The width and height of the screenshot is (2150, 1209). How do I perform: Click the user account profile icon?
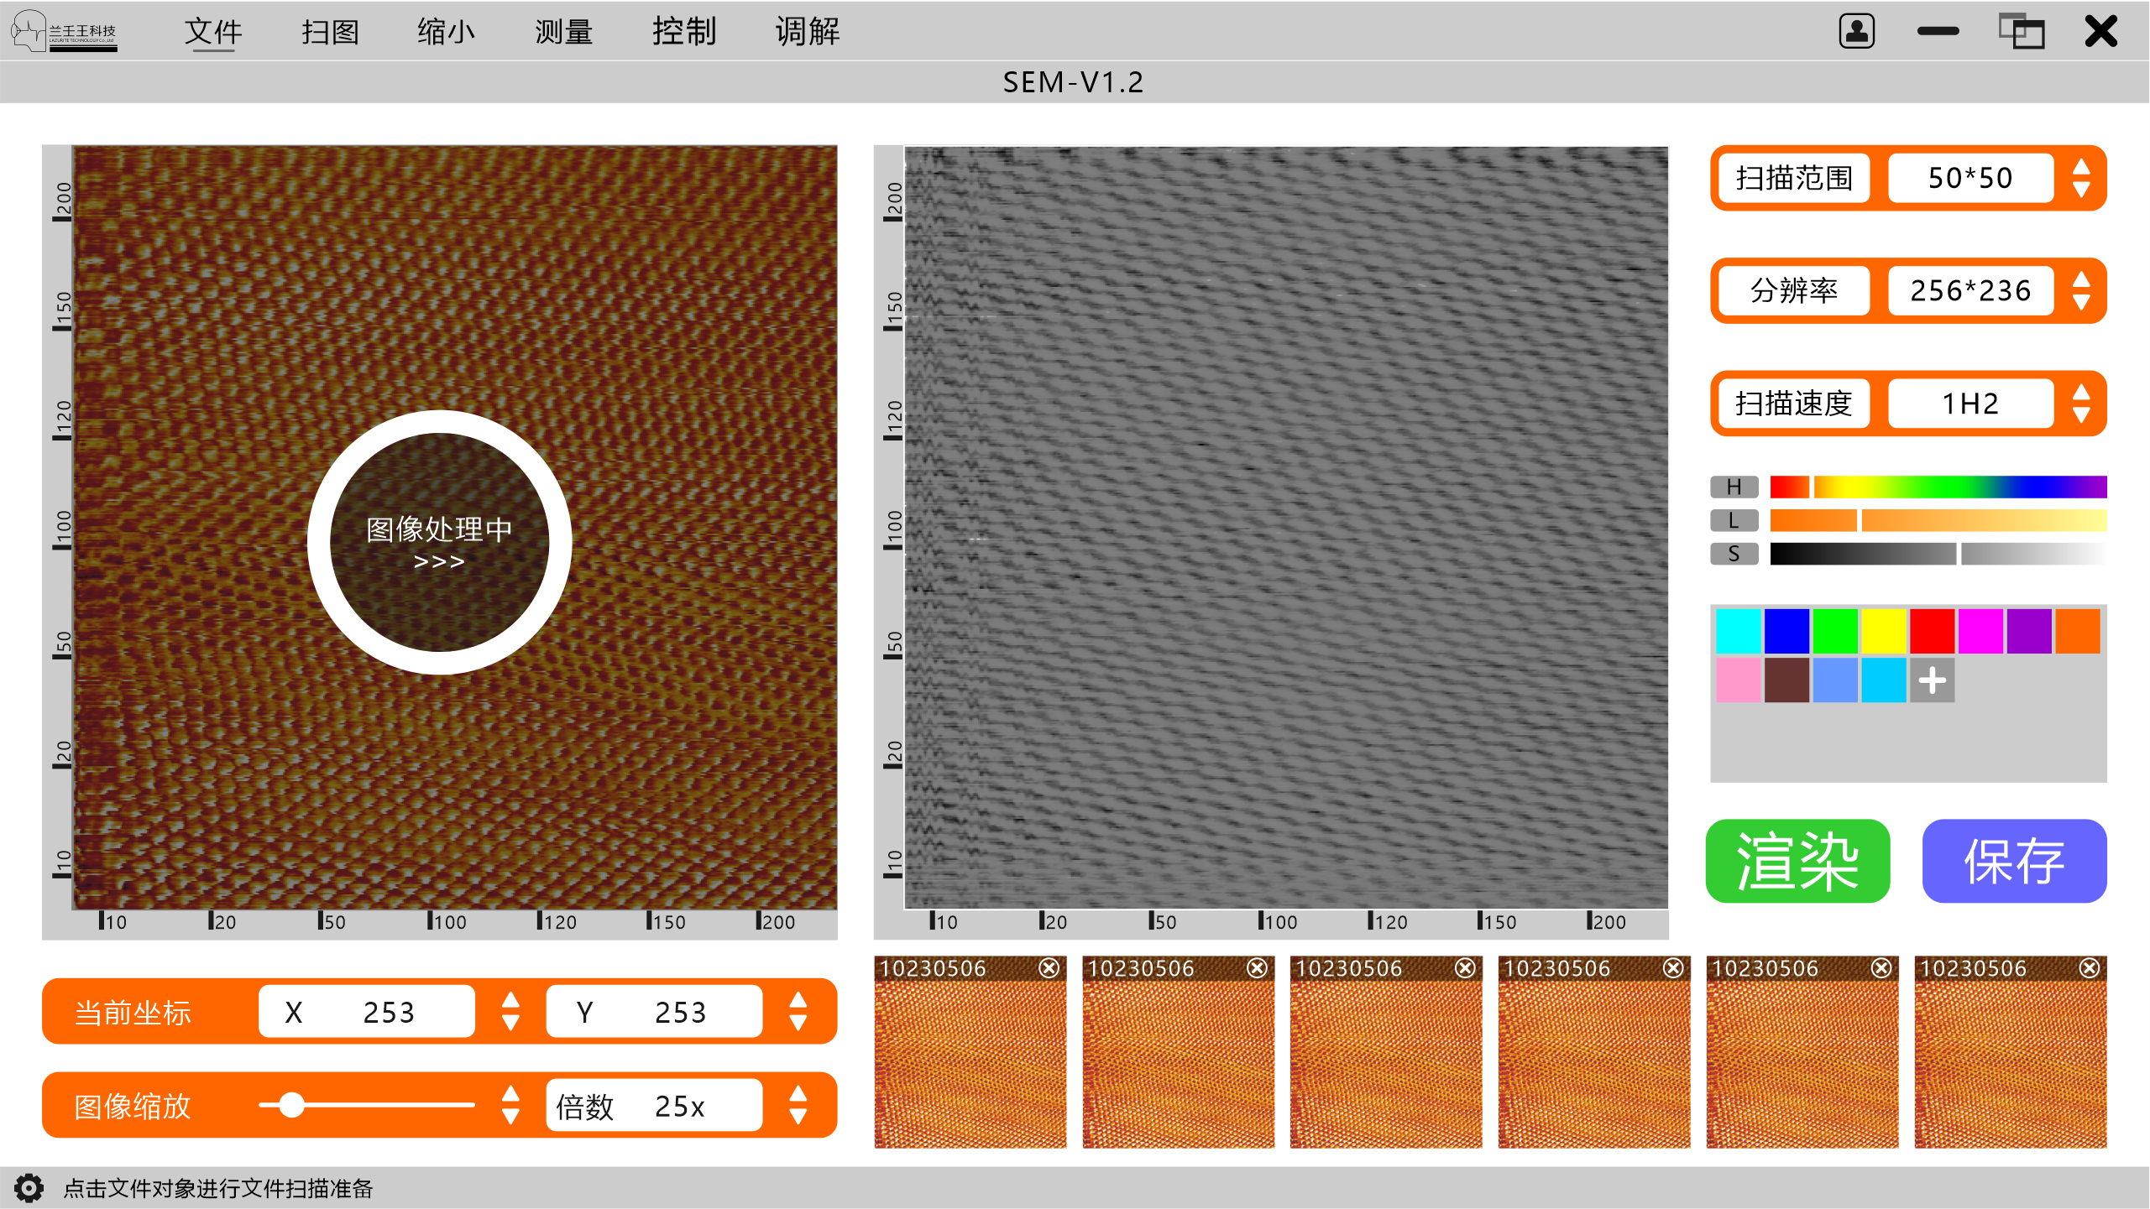[1856, 32]
